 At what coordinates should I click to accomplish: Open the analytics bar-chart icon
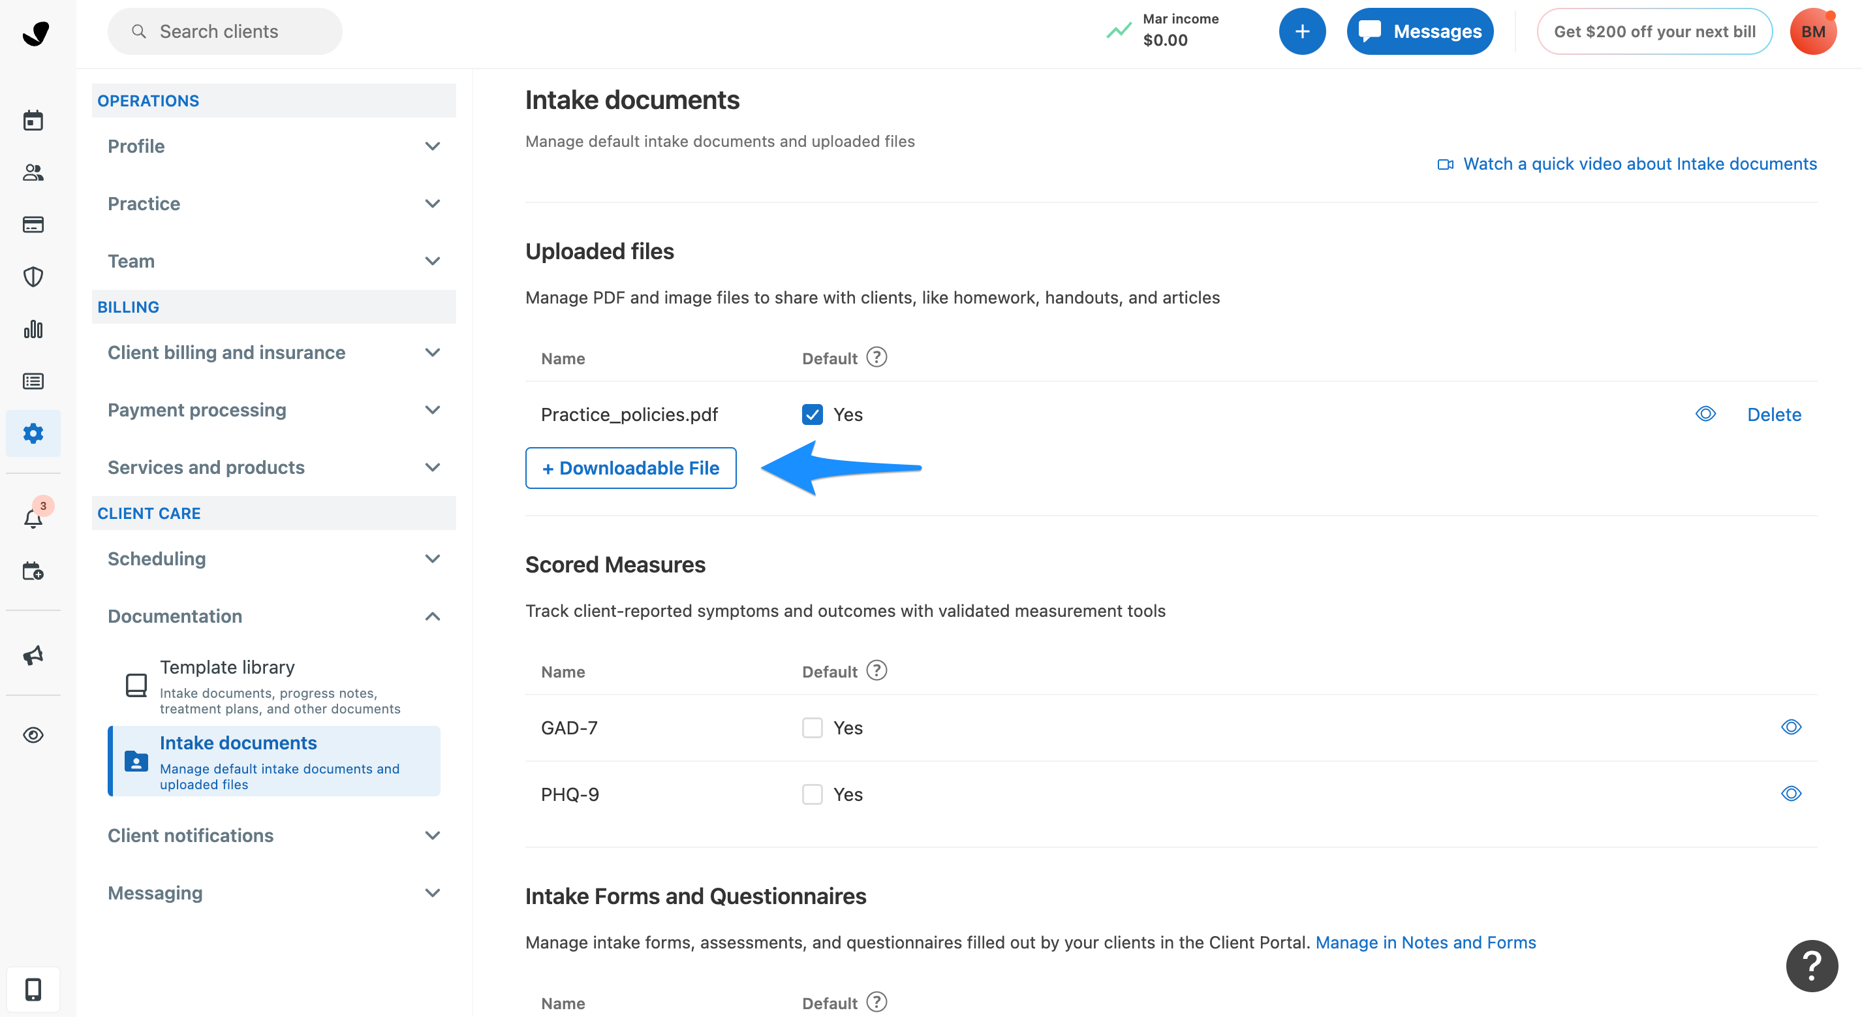click(x=33, y=330)
